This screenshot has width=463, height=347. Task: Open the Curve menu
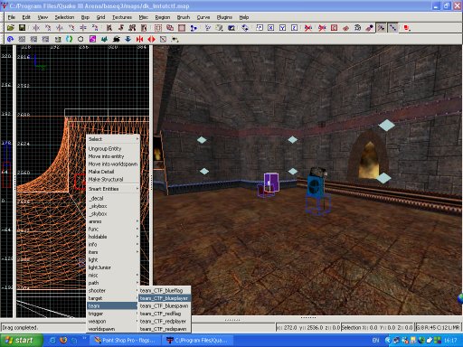203,17
